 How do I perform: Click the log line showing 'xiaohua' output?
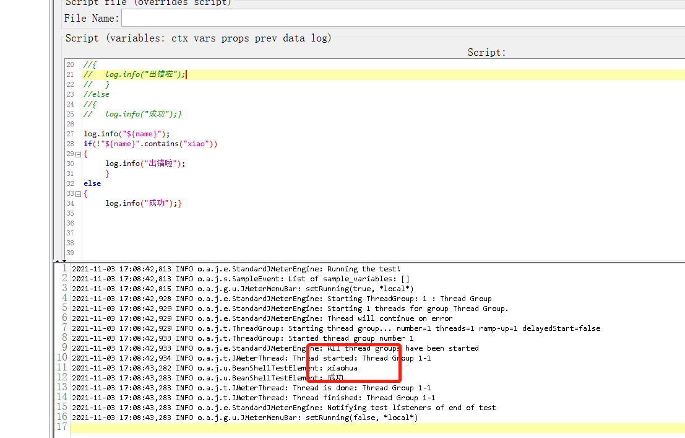pos(248,368)
